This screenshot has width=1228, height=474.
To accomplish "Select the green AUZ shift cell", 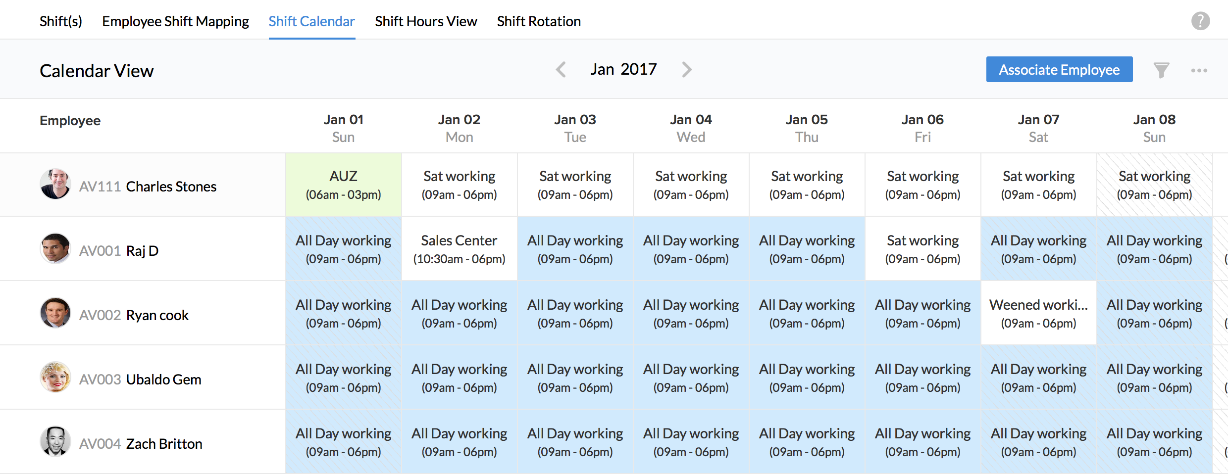I will 344,185.
